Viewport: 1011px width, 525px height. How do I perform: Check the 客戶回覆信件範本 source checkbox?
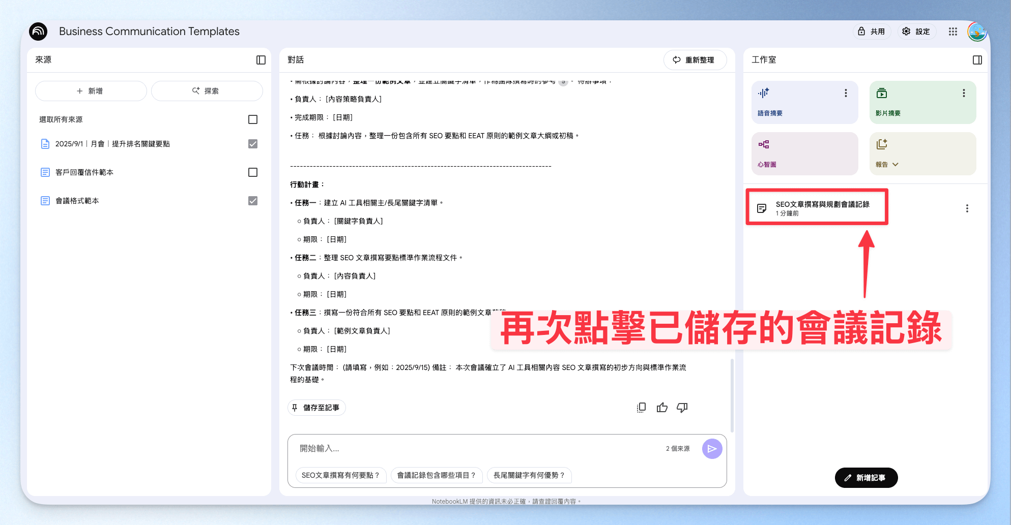pyautogui.click(x=253, y=172)
